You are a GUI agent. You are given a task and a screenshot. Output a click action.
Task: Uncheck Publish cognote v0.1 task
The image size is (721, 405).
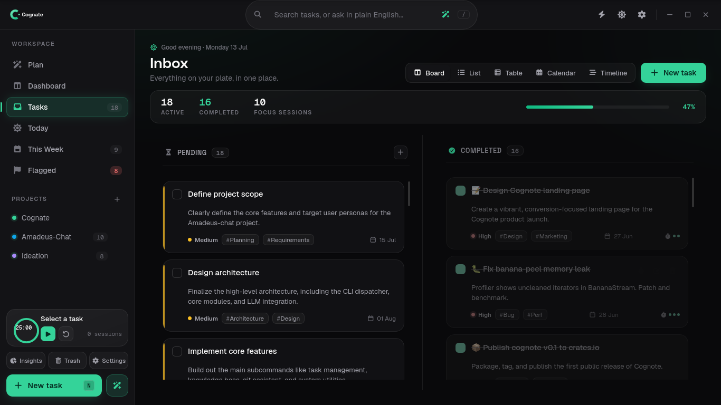pos(460,348)
